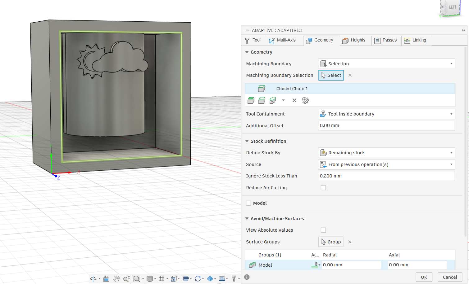Click the info icon at dialog bottom
Screen dimensions: 469x284
[247, 277]
